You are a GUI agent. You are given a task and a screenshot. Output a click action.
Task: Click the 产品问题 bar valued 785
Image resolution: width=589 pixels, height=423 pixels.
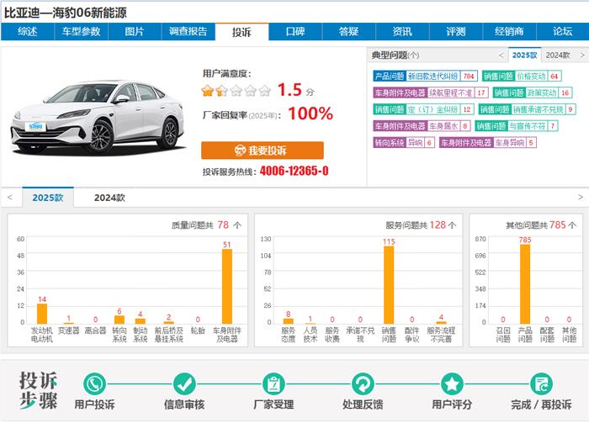pyautogui.click(x=525, y=284)
